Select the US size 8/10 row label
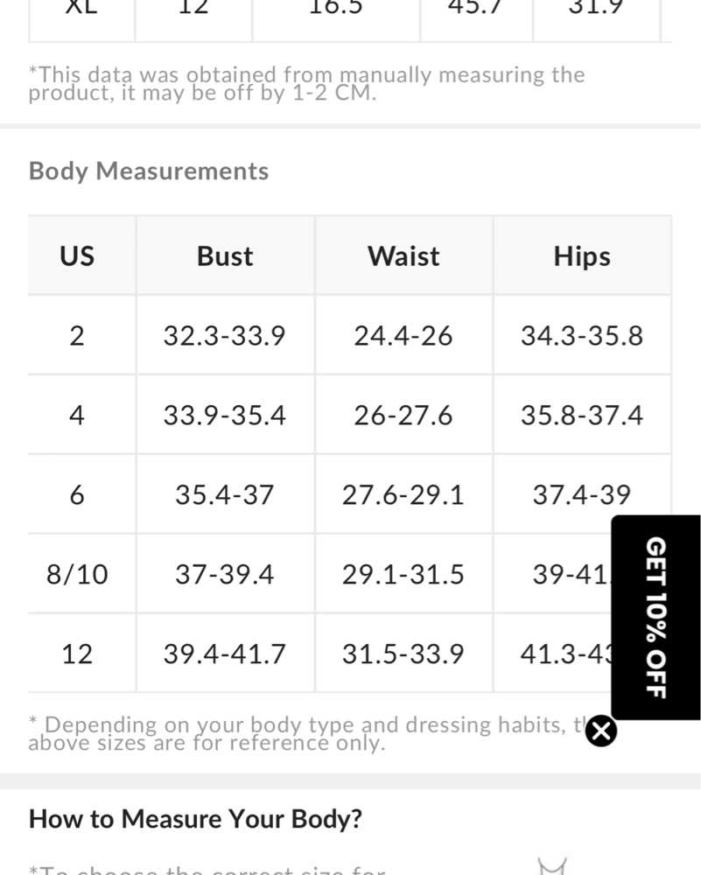This screenshot has height=875, width=701. [x=77, y=574]
